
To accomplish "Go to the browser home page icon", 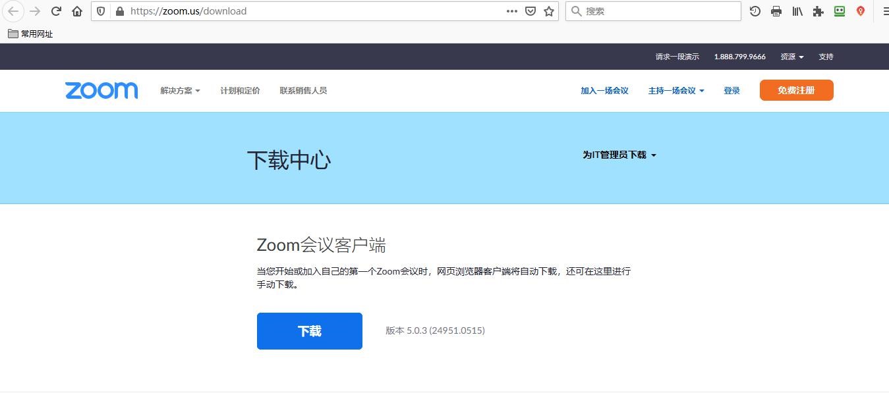I will (x=77, y=11).
